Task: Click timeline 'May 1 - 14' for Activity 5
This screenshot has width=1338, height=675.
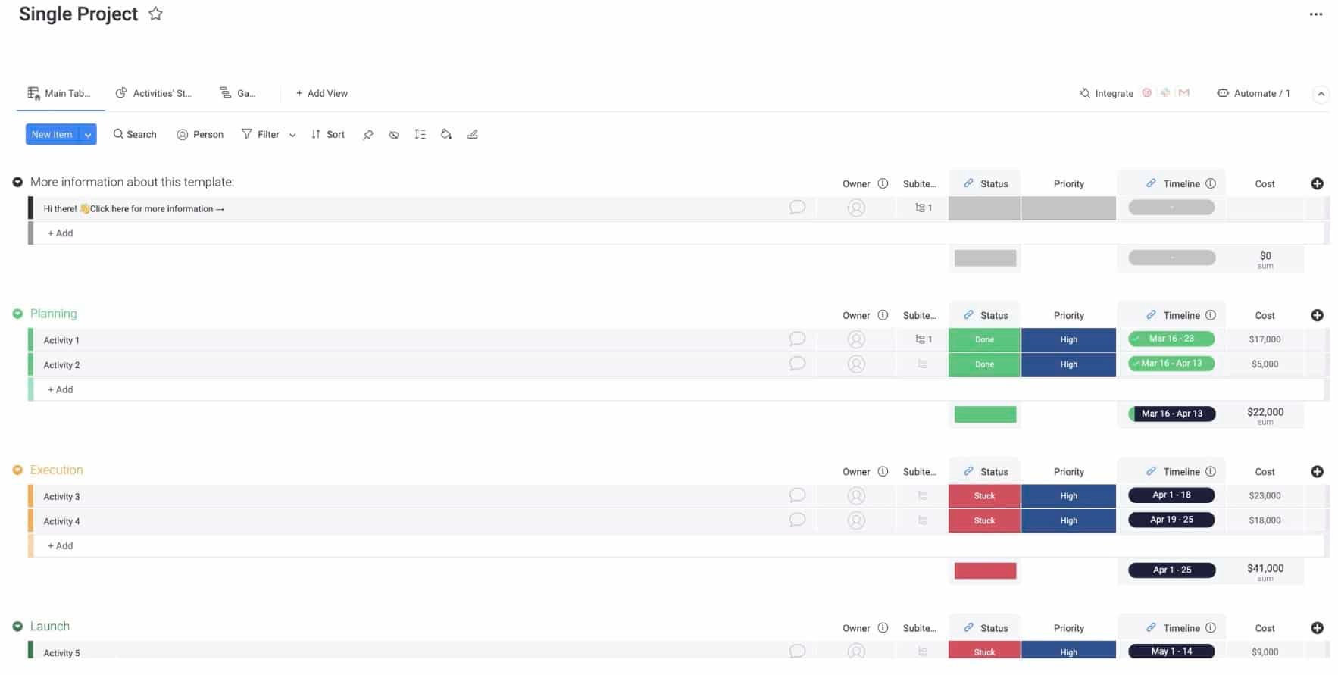Action: (1171, 651)
